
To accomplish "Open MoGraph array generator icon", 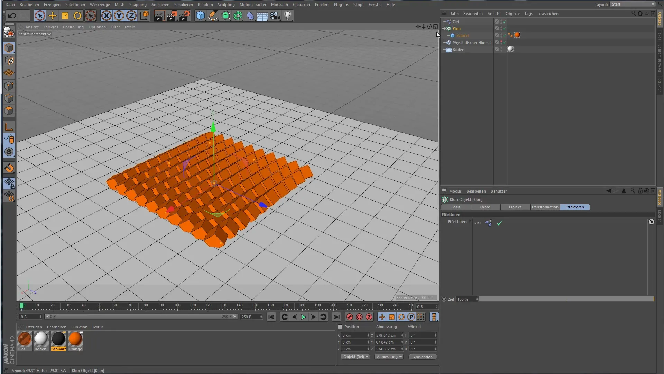I will coord(238,16).
